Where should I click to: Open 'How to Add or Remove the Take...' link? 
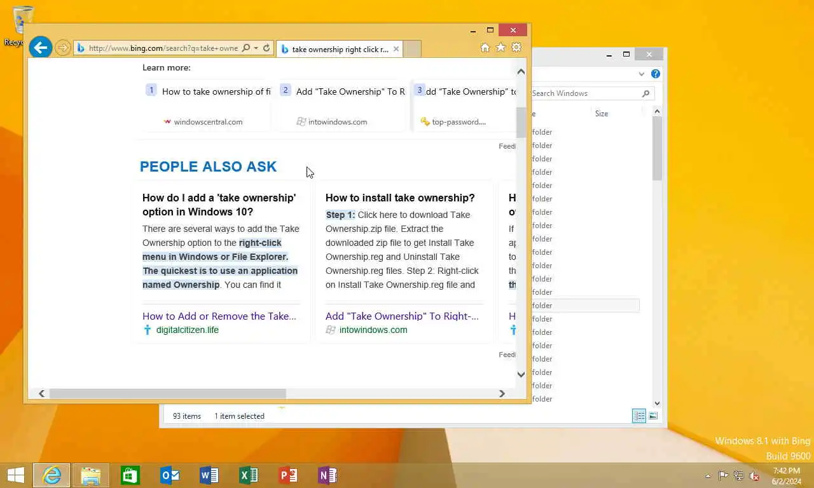(219, 316)
